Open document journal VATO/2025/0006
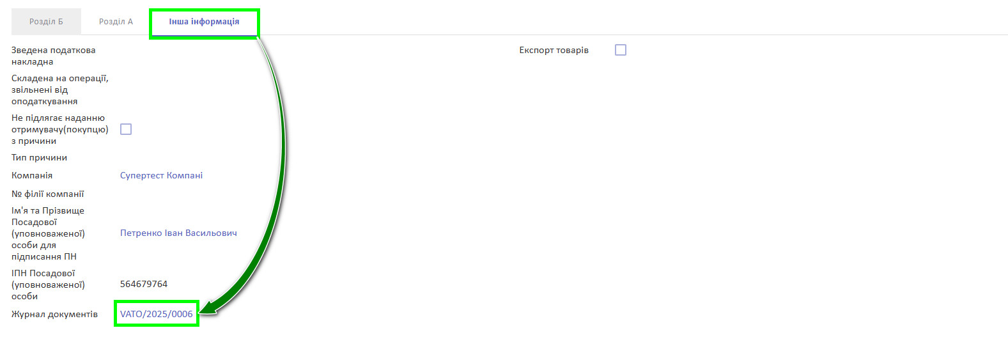Screen dimensions: 1008x344 click(x=157, y=314)
